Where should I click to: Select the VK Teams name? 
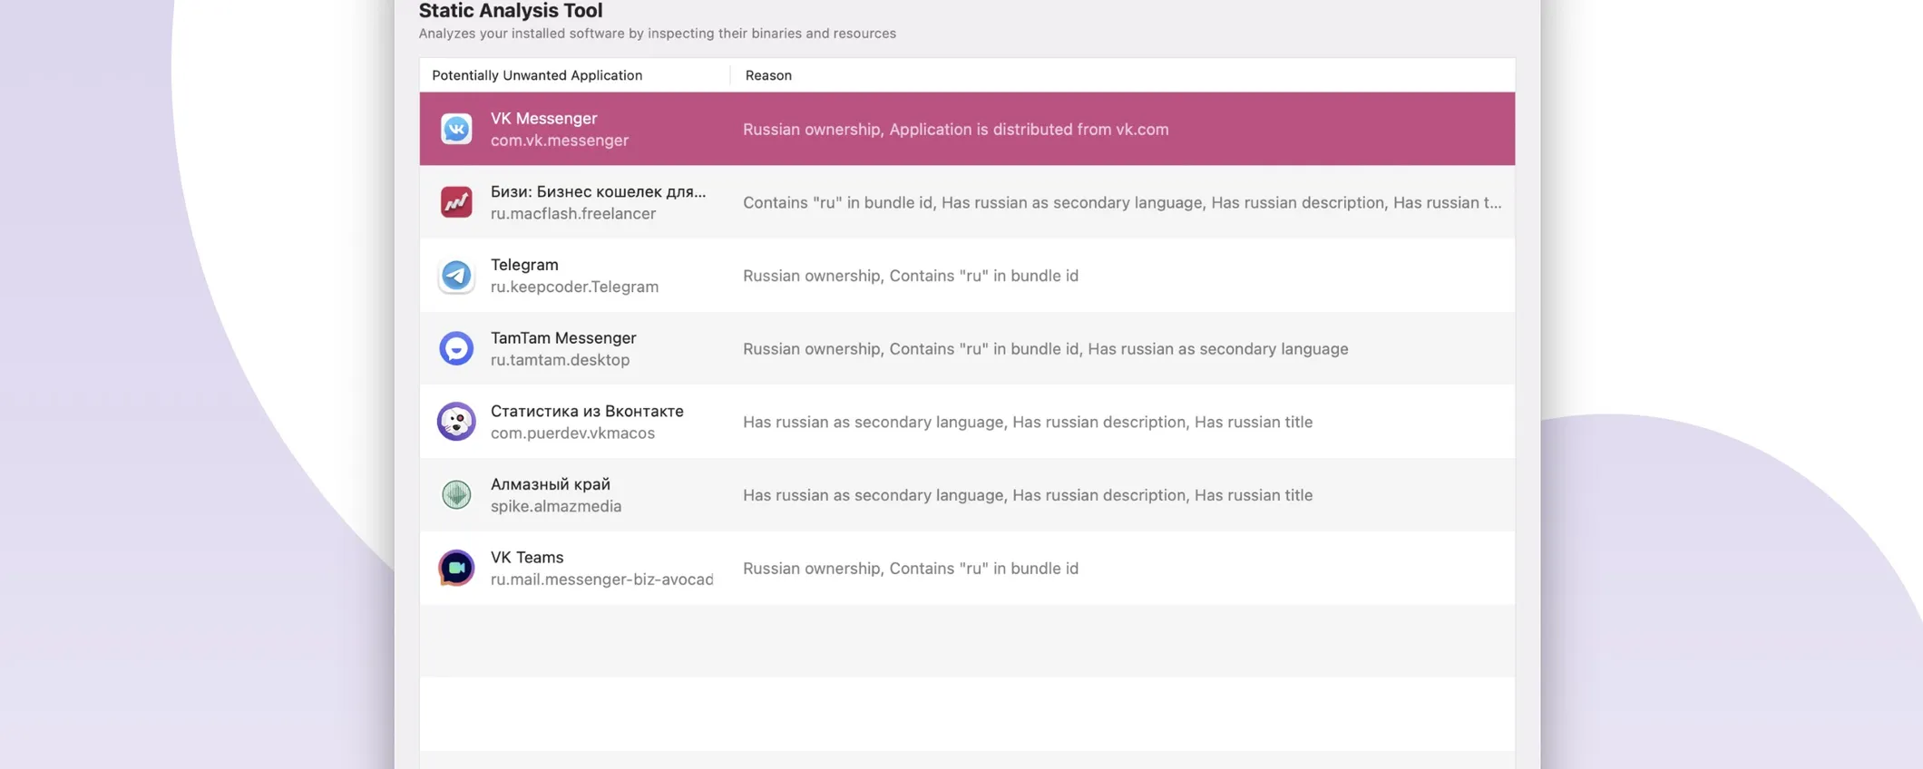527,558
